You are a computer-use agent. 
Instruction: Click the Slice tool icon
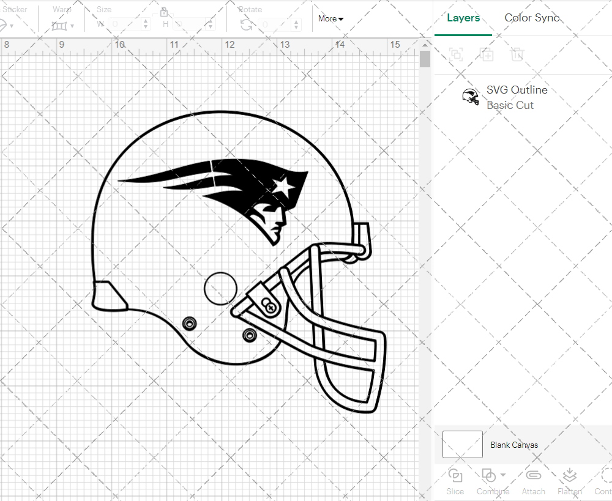[455, 476]
